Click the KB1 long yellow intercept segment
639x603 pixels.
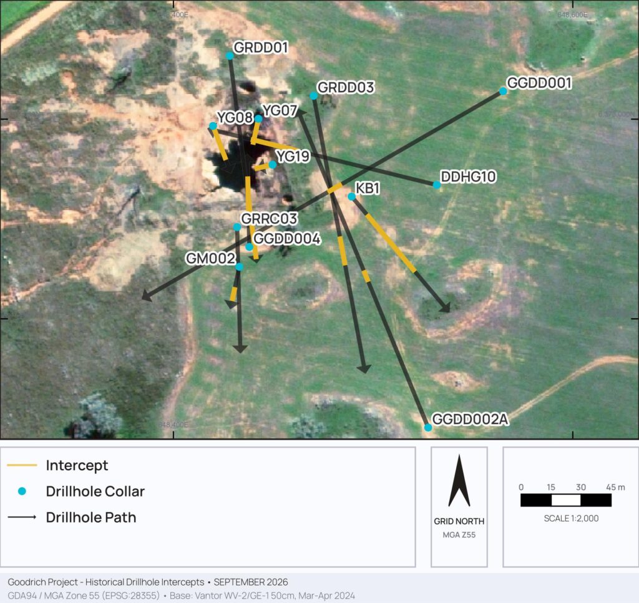pos(391,243)
